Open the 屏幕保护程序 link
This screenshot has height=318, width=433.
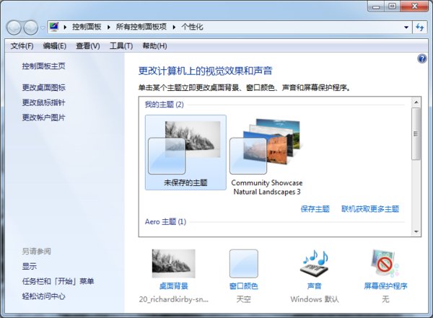coord(385,286)
